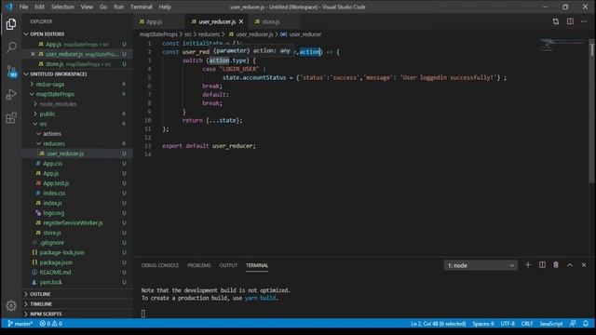Click the 'Spaces: 6' indentation status item
The height and width of the screenshot is (335, 596).
[483, 324]
